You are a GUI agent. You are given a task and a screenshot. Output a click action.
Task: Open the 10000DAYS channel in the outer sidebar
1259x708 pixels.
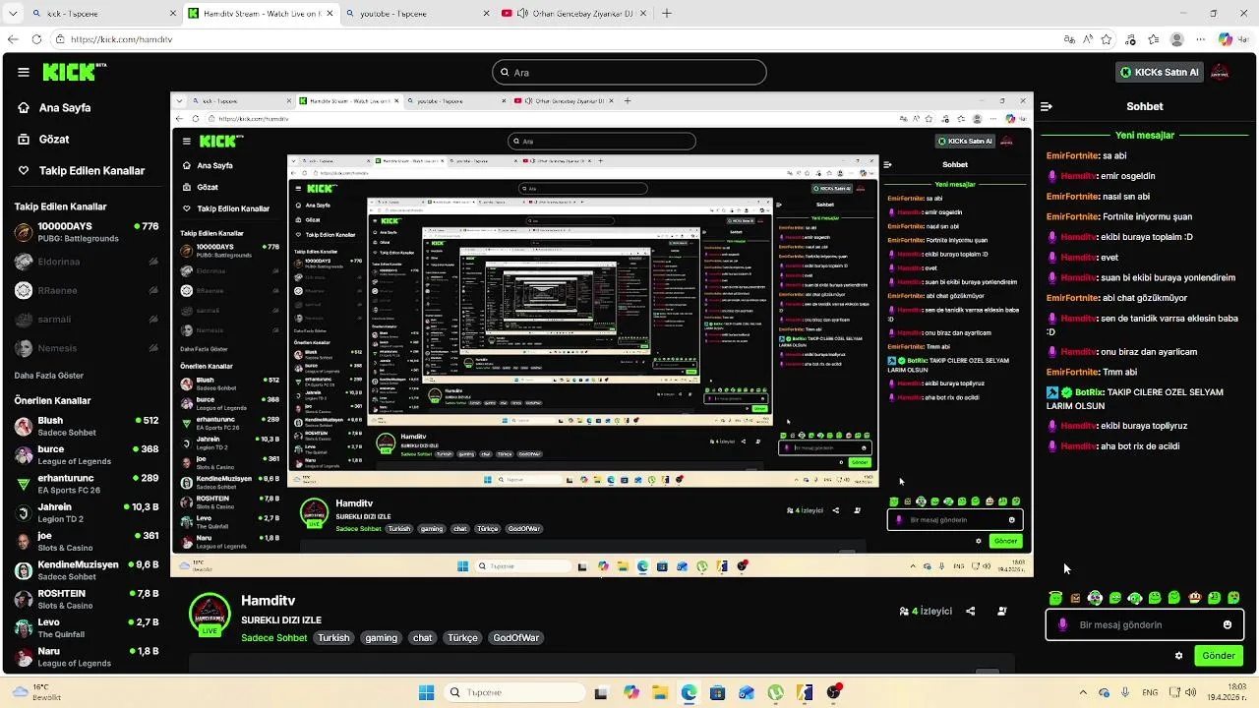[86, 232]
